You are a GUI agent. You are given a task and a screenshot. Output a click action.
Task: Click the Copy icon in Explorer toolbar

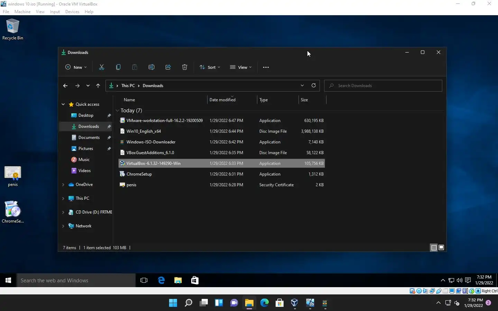[x=118, y=67]
